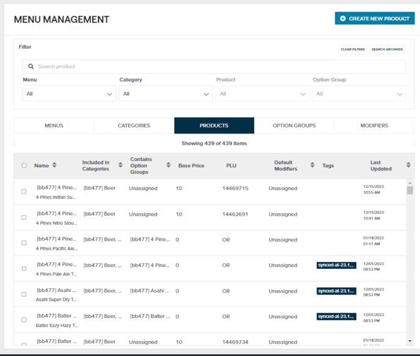Viewport: 420px width, 356px height.
Task: Open the Modifiers tab
Action: (374, 126)
